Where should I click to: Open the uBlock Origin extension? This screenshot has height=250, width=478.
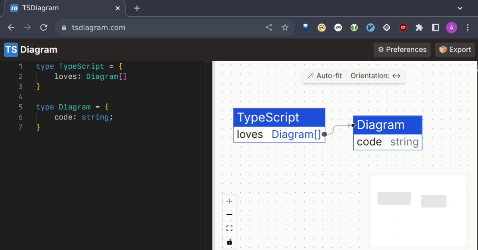point(403,27)
